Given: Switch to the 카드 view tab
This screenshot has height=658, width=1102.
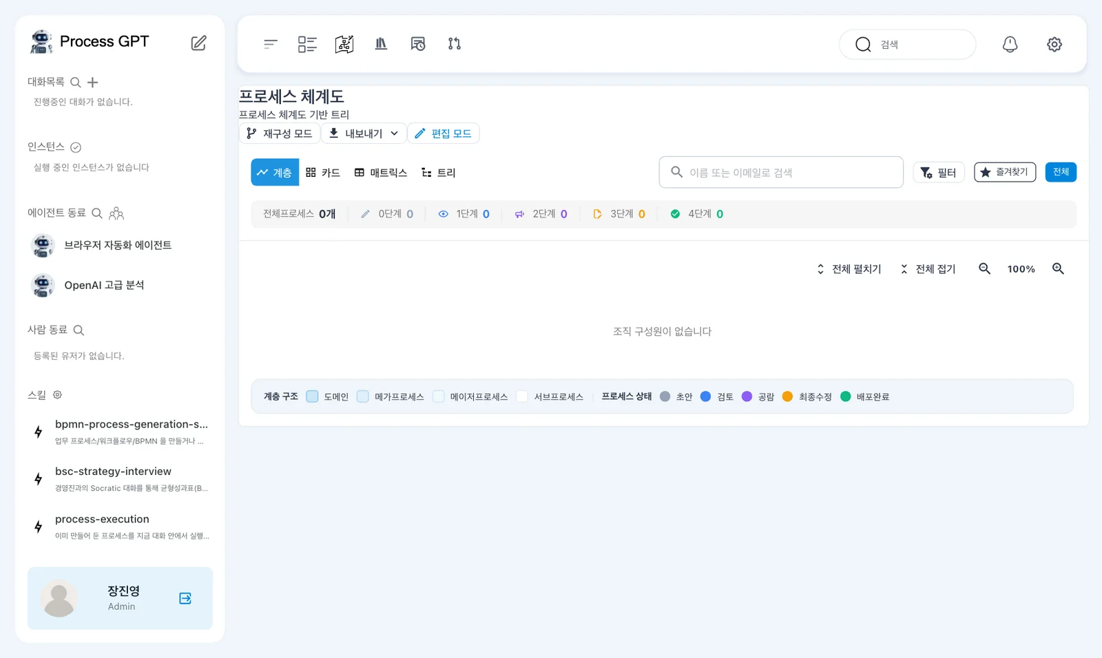Looking at the screenshot, I should (x=323, y=173).
